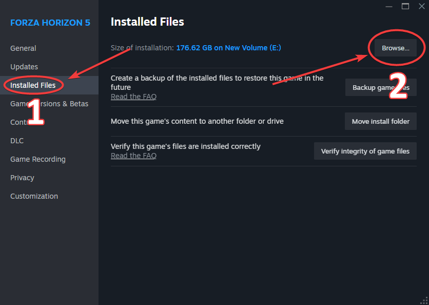
Task: Open Game Versions & Betas tab
Action: [x=49, y=104]
